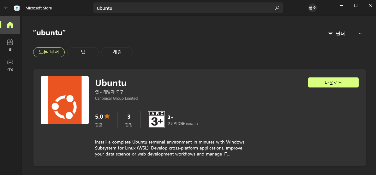Open the Ubuntu app thumbnail

(x=65, y=100)
